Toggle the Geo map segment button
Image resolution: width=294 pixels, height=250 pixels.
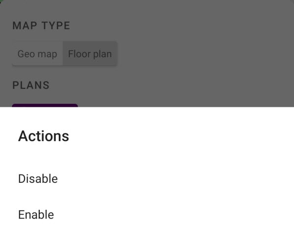37,54
